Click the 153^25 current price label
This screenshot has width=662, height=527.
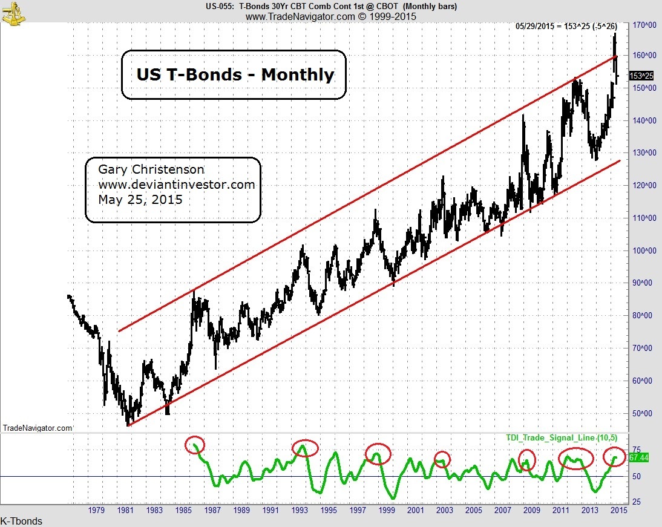point(641,76)
